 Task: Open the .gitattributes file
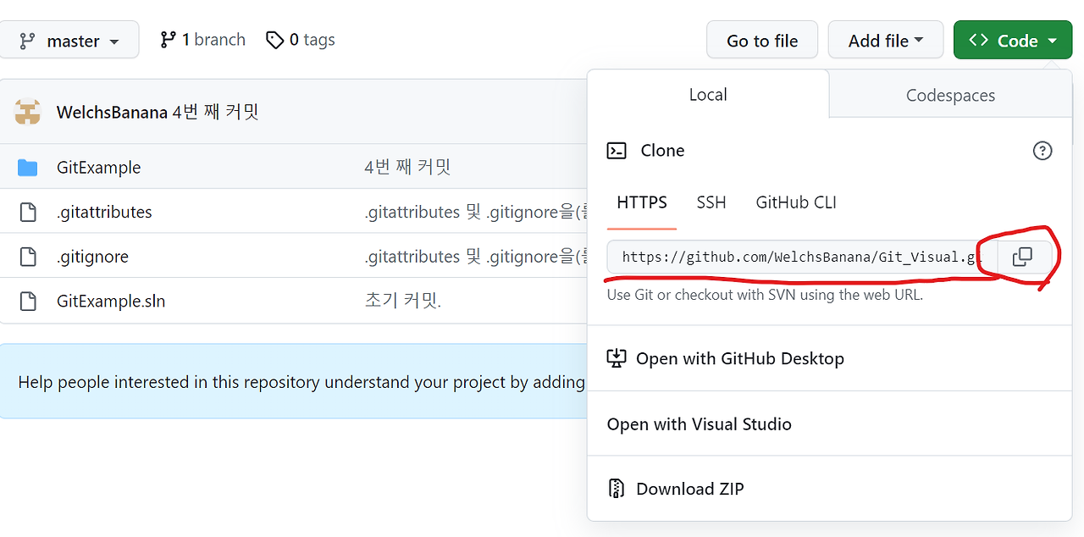tap(104, 212)
